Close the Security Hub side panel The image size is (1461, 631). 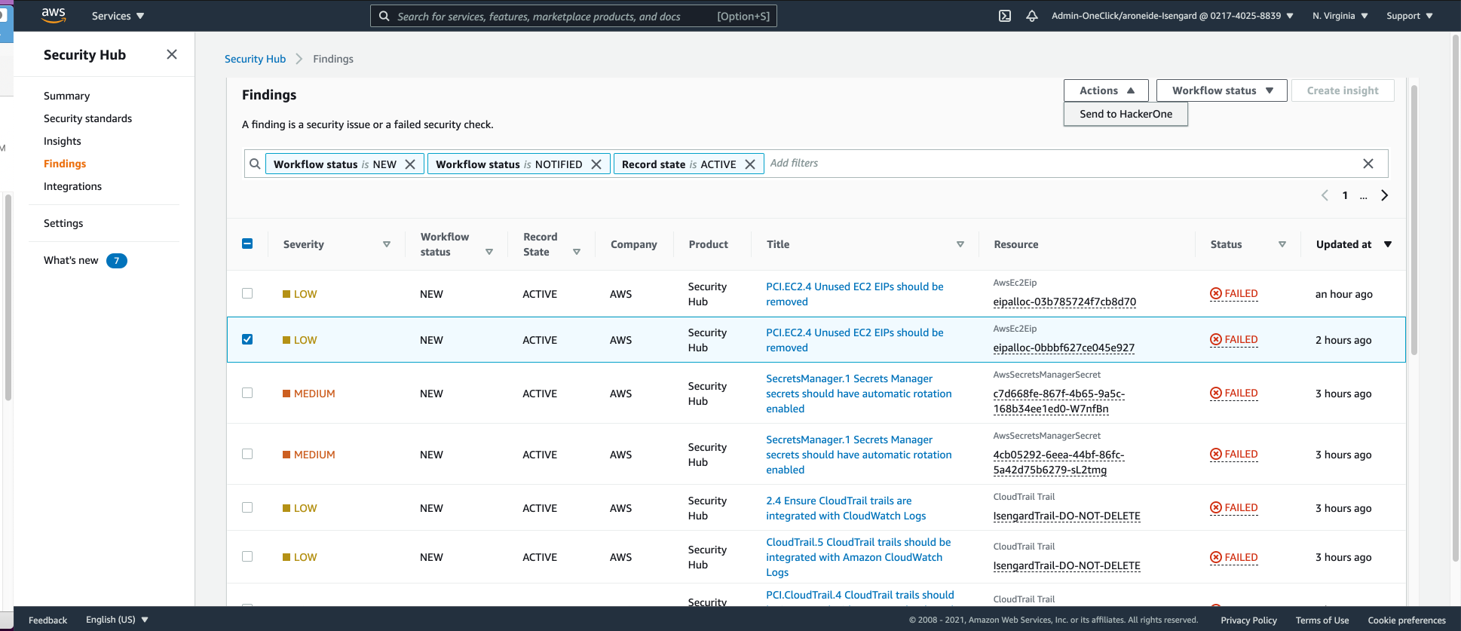pos(172,54)
